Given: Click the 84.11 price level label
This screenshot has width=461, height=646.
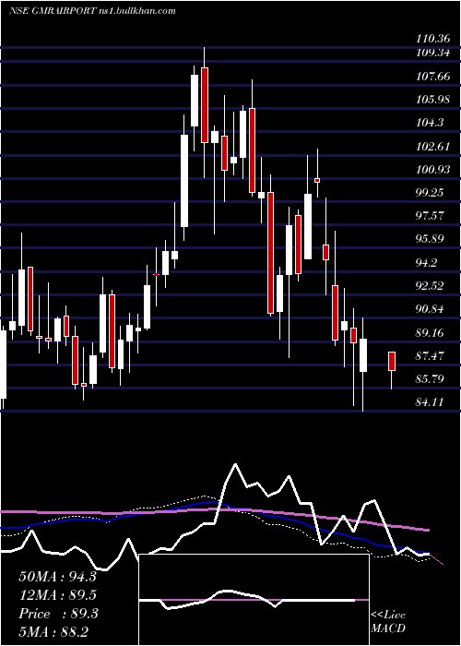Looking at the screenshot, I should tap(430, 401).
